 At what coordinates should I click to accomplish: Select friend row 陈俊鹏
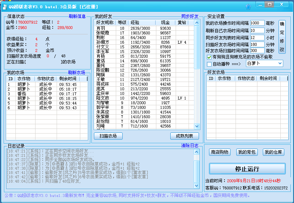point(144,70)
